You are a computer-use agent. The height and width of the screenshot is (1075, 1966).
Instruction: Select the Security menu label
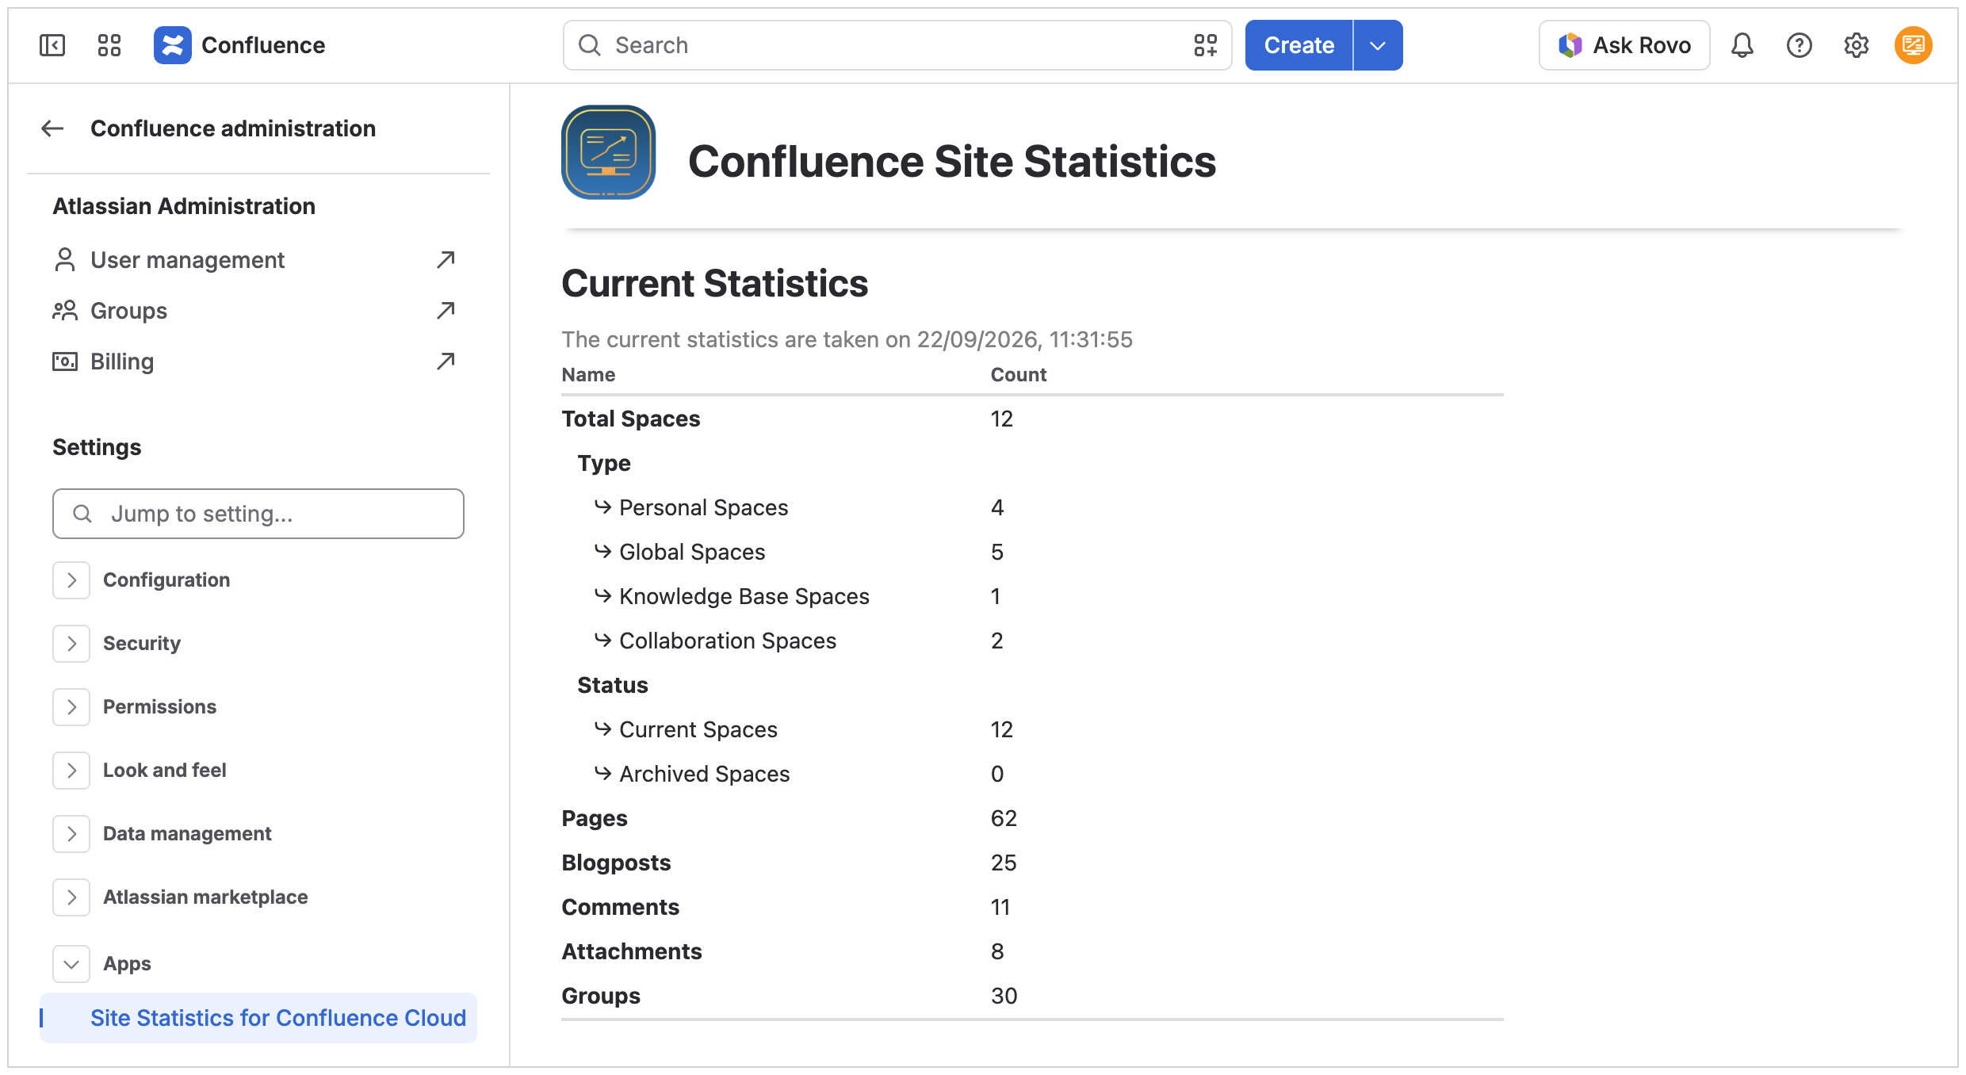point(142,644)
